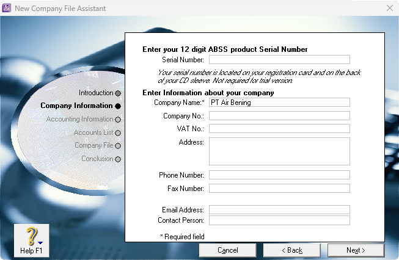This screenshot has height=260, width=399.
Task: Click the Company File step label
Action: coord(94,145)
